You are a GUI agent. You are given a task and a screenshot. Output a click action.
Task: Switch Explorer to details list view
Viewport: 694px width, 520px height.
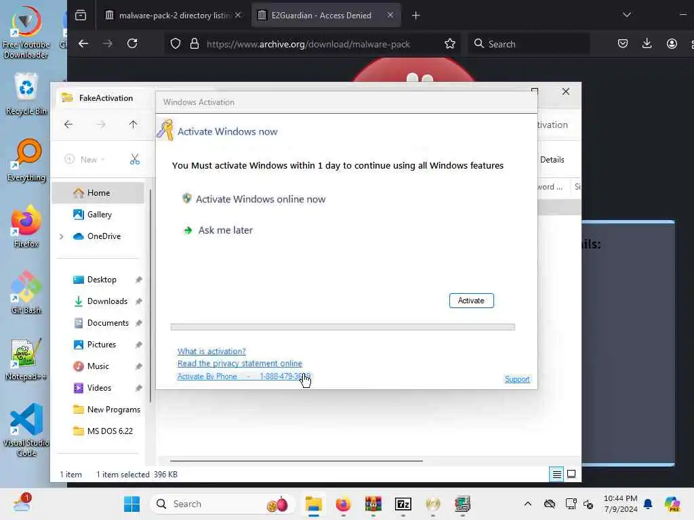tap(556, 474)
